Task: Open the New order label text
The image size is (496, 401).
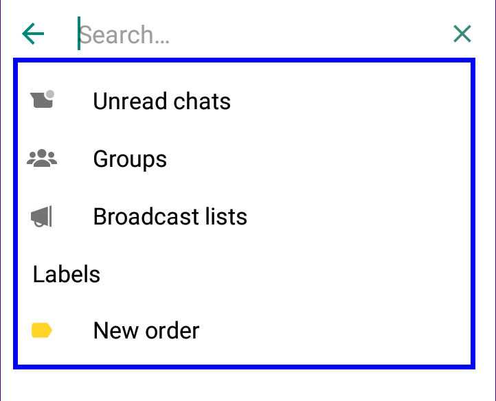Action: click(x=146, y=330)
